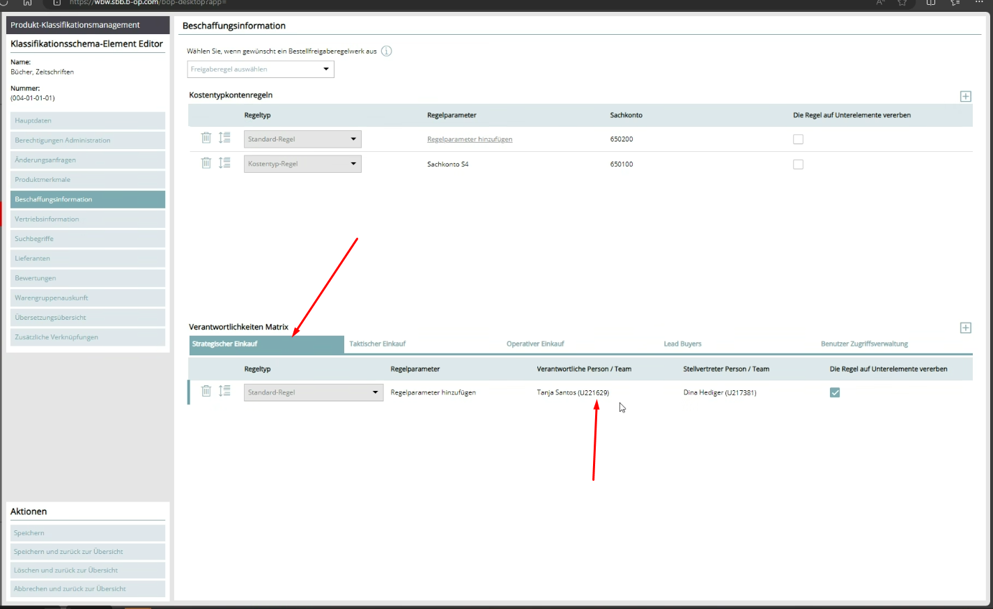Delete the Tanja Santos responsibility row

pos(206,392)
